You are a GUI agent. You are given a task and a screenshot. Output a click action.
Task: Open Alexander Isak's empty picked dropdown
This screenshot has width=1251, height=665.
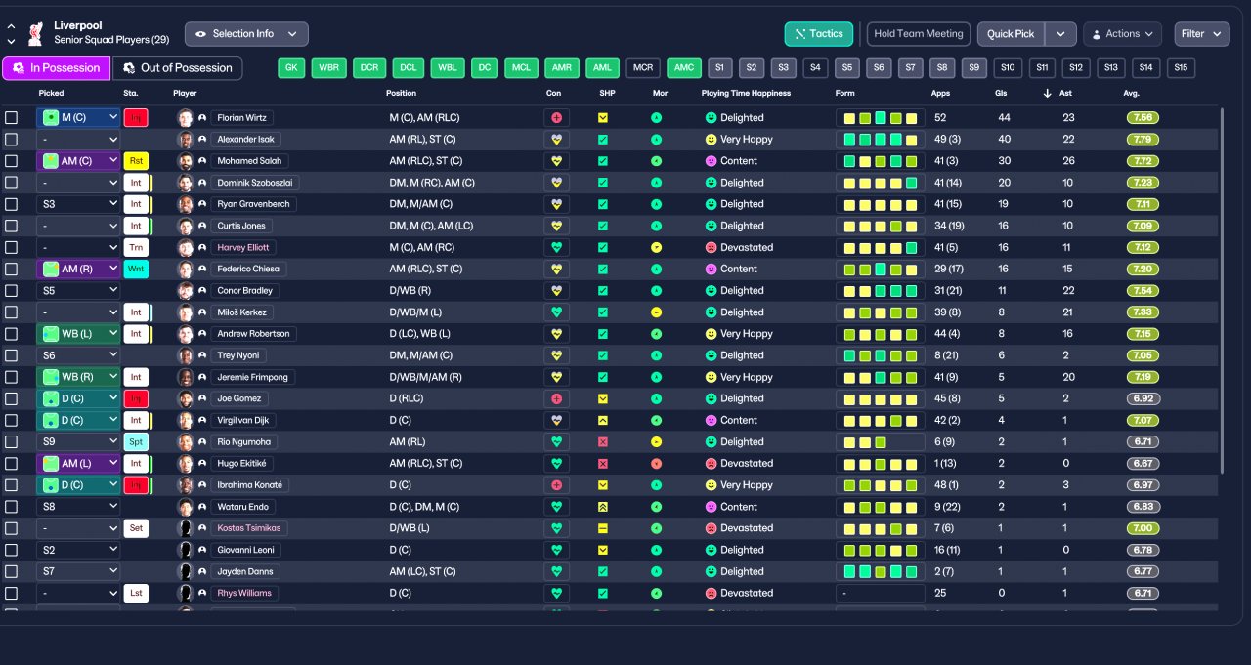(79, 139)
